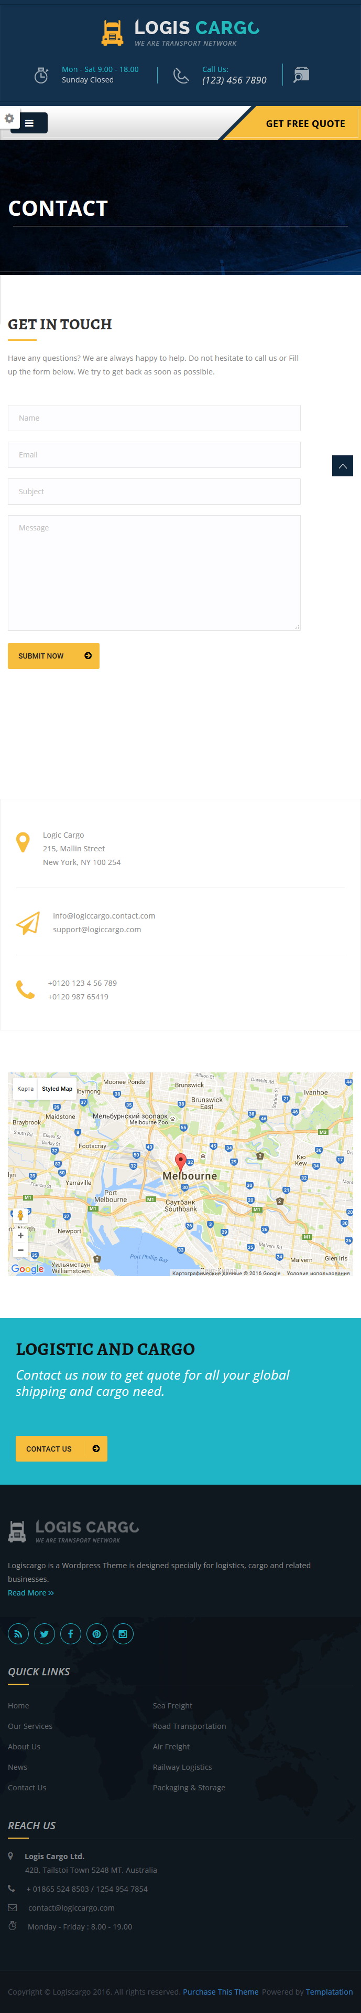Open the Instagram social icon
Viewport: 361px width, 2013px height.
[123, 1634]
